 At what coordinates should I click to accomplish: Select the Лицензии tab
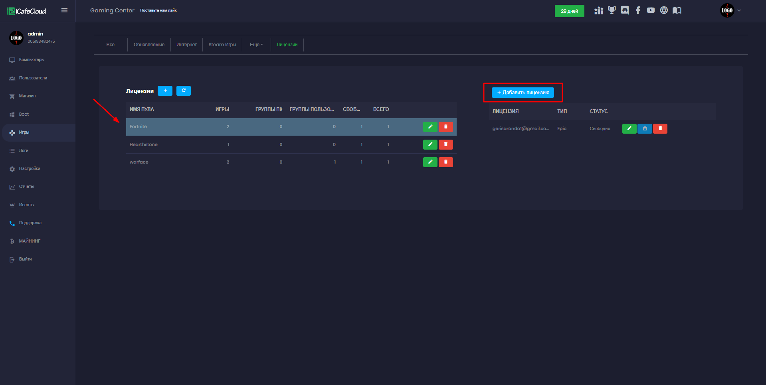click(x=287, y=45)
